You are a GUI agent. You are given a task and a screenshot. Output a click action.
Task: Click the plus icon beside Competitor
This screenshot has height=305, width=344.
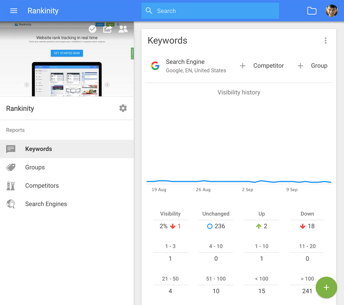click(x=243, y=66)
